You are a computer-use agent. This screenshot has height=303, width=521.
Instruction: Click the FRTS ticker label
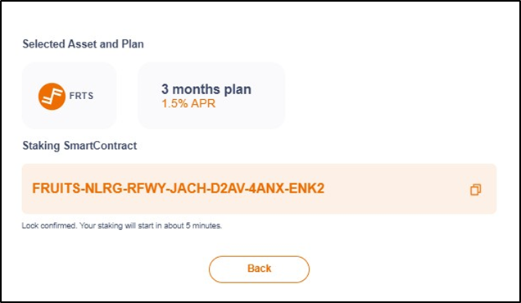(81, 96)
